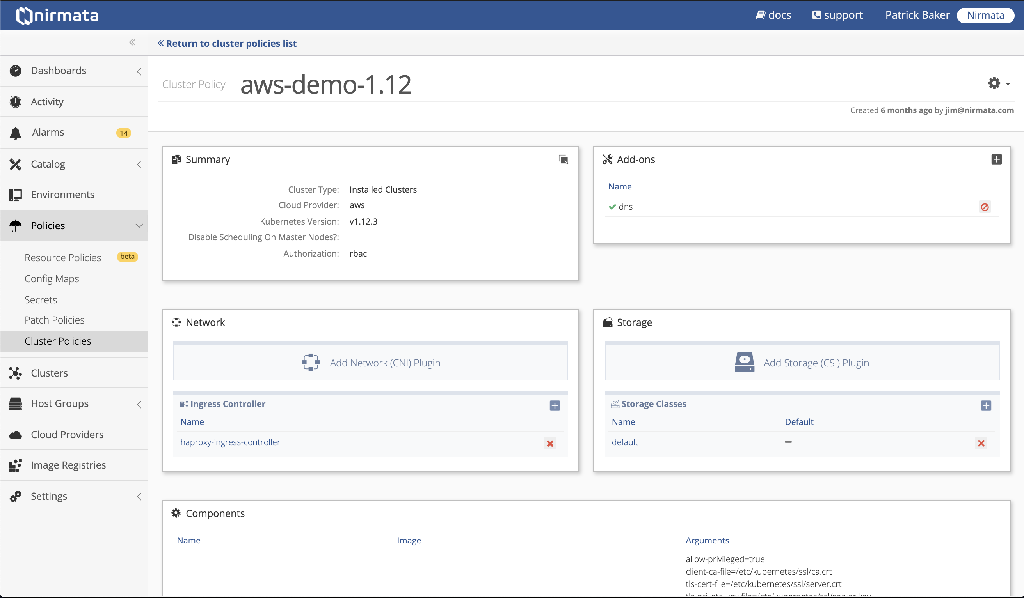Click the Components gear icon
This screenshot has height=598, width=1024.
point(176,513)
